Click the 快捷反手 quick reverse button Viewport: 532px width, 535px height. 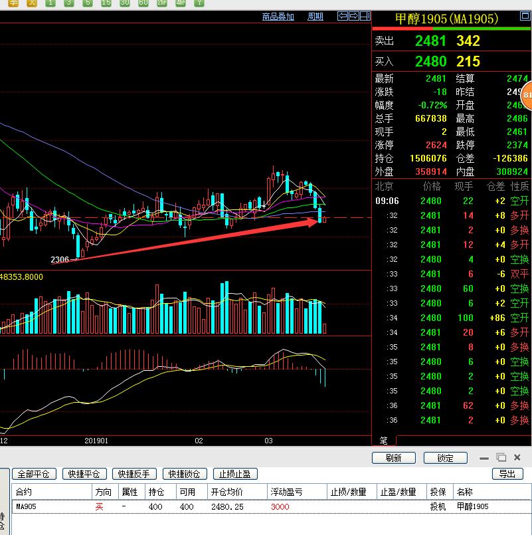134,474
